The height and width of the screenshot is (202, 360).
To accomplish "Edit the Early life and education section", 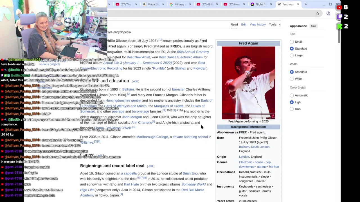I will [136, 81].
